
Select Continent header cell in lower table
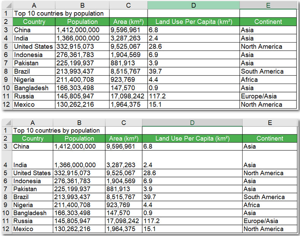pos(270,138)
